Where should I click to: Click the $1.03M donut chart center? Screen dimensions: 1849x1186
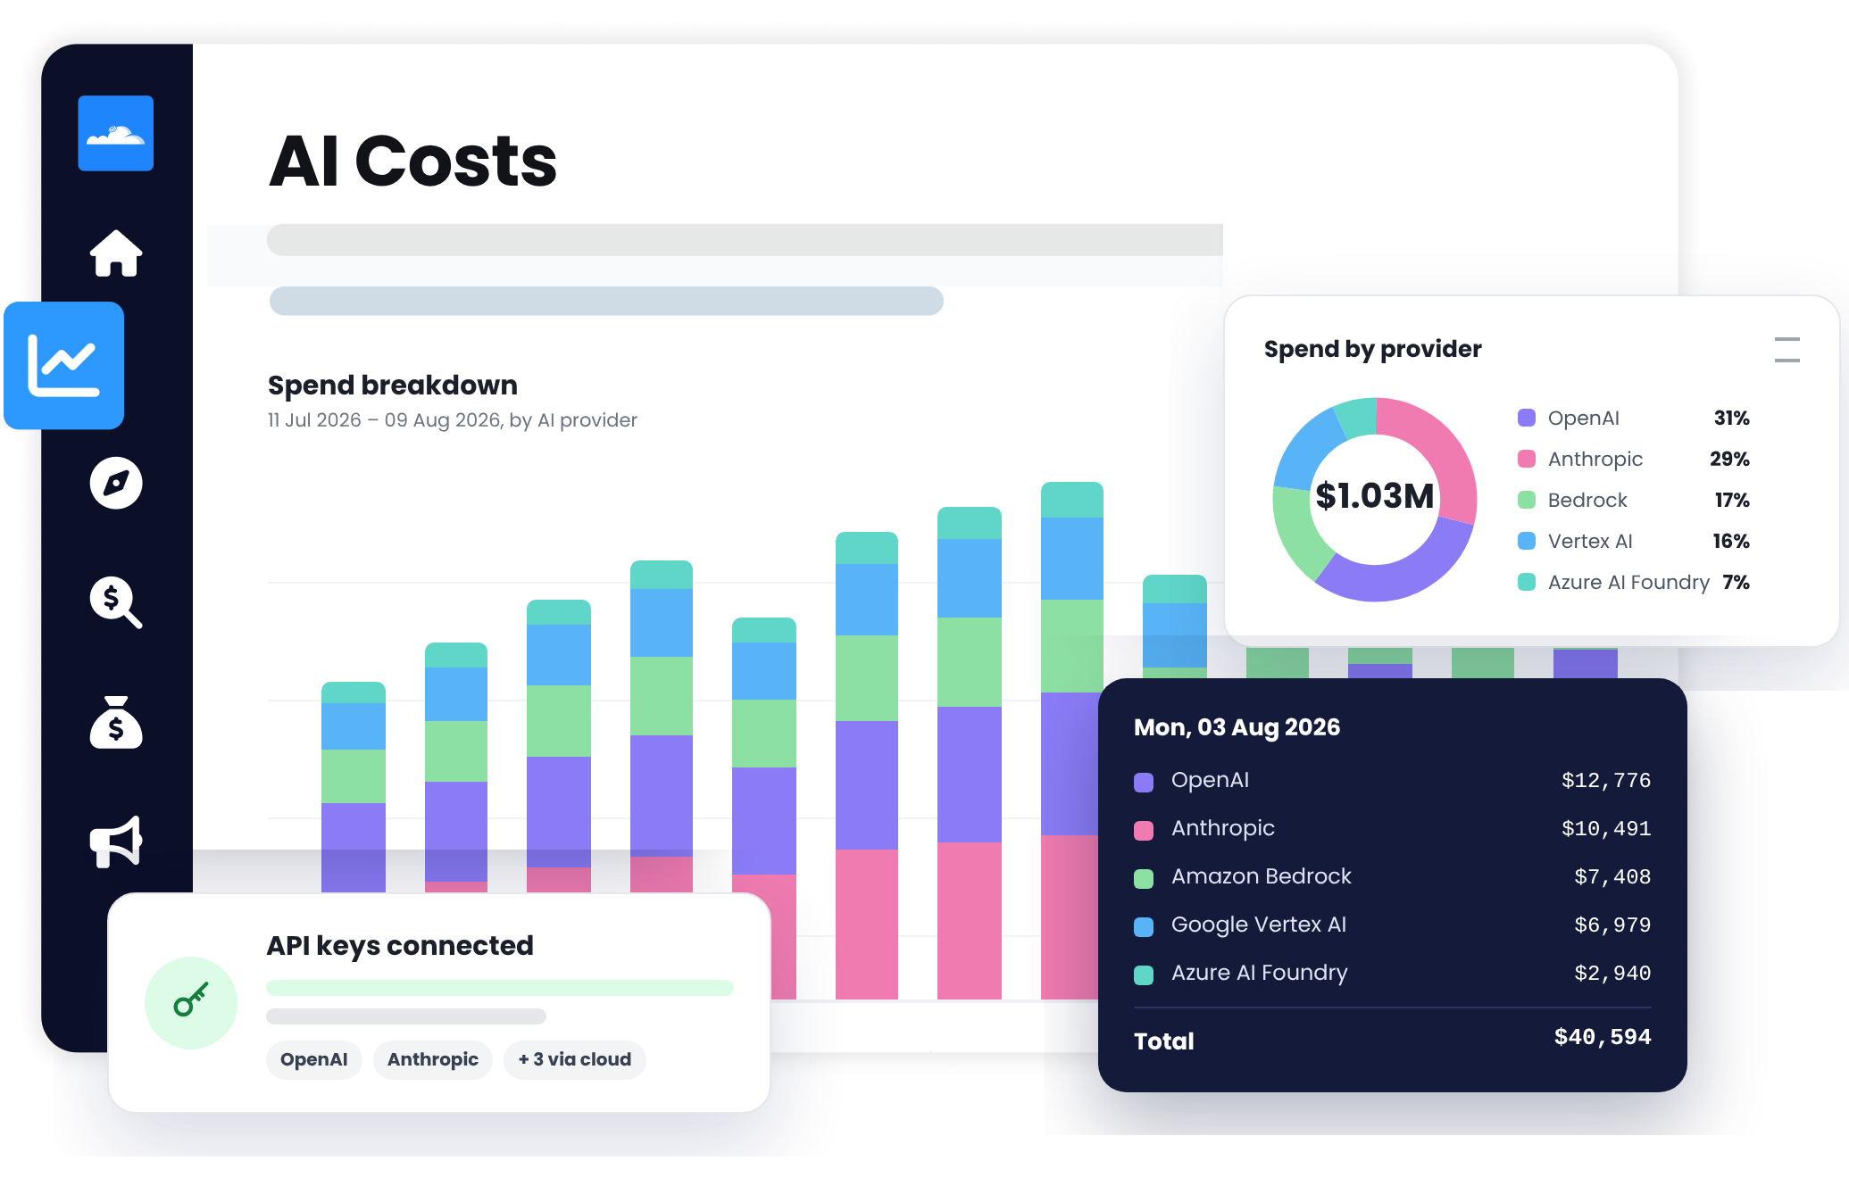click(1375, 496)
